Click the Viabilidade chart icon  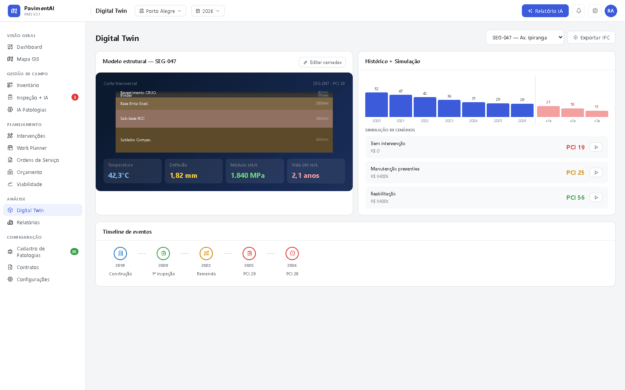coord(10,184)
